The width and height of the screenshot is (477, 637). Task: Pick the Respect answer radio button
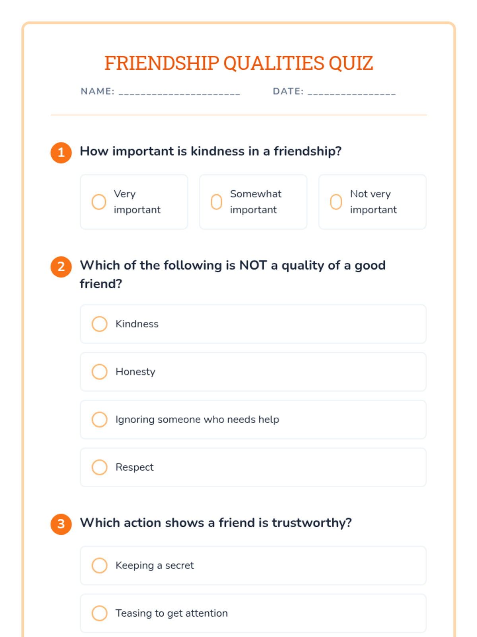[x=99, y=467]
